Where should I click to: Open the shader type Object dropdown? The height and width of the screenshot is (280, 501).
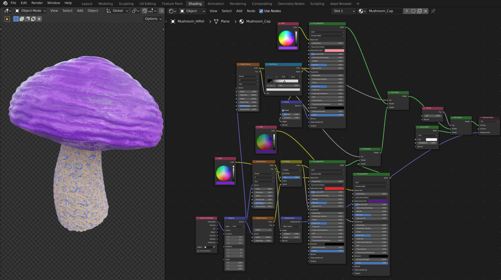(192, 11)
